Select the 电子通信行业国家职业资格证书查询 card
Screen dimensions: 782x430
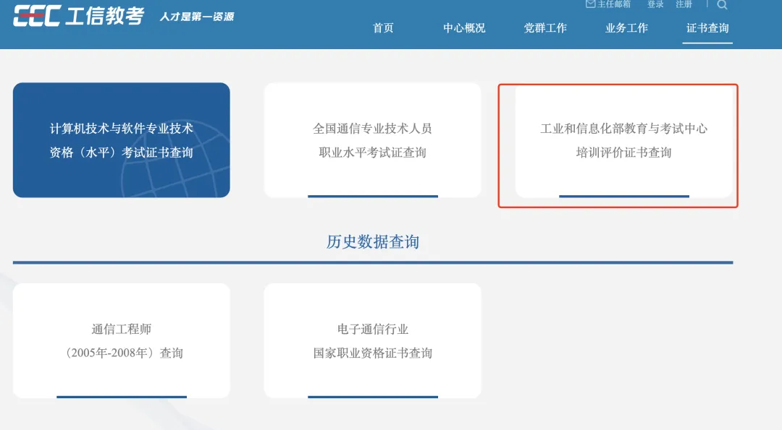[x=373, y=340]
